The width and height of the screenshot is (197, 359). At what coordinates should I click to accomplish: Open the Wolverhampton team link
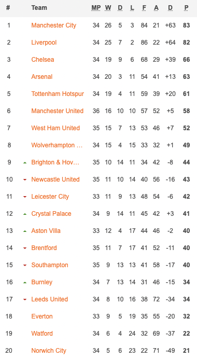coord(57,145)
